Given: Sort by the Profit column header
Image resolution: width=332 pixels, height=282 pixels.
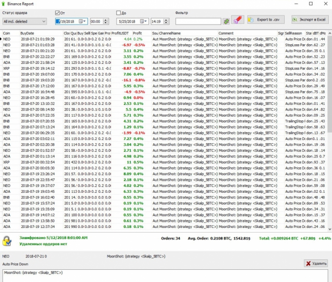Looking at the screenshot, I should click(142, 33).
